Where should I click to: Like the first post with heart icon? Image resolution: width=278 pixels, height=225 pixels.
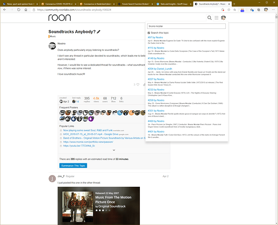point(138,85)
